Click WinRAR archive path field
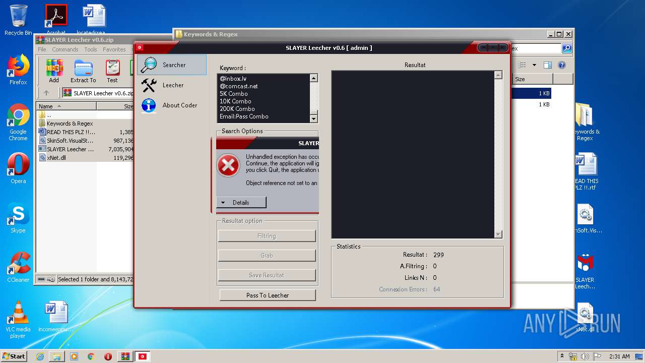The image size is (645, 363). pos(98,93)
